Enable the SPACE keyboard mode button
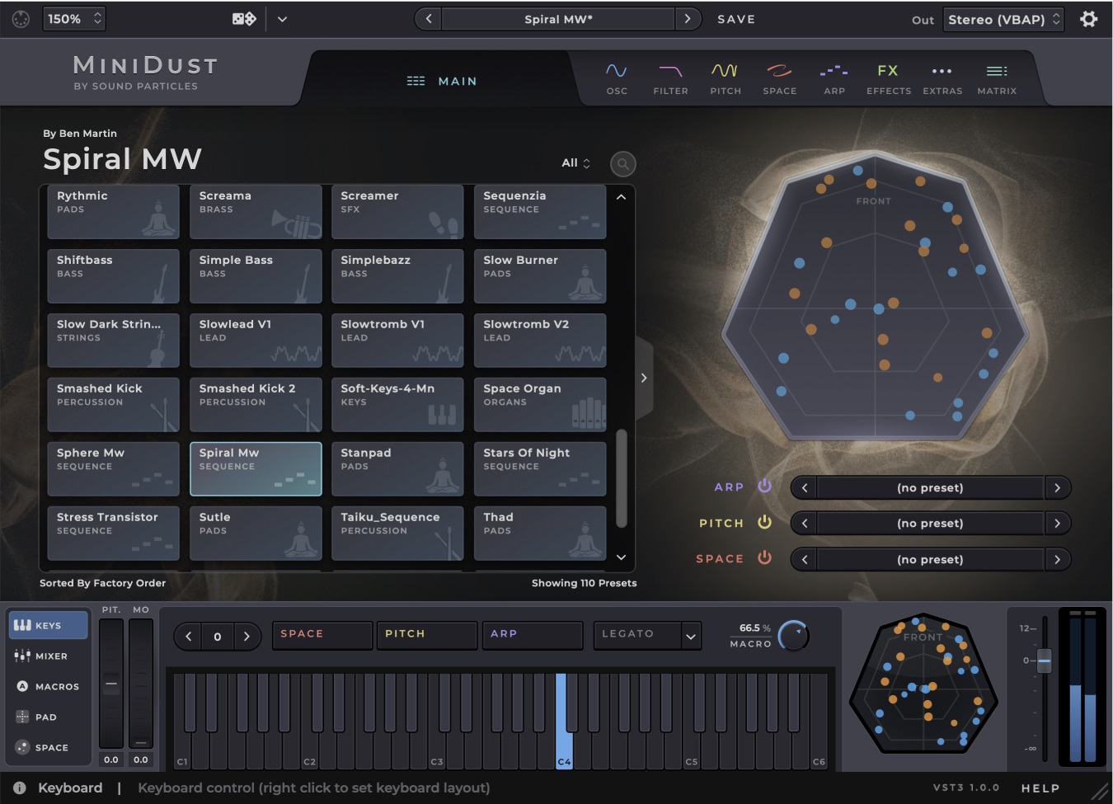The height and width of the screenshot is (804, 1113). pos(322,634)
